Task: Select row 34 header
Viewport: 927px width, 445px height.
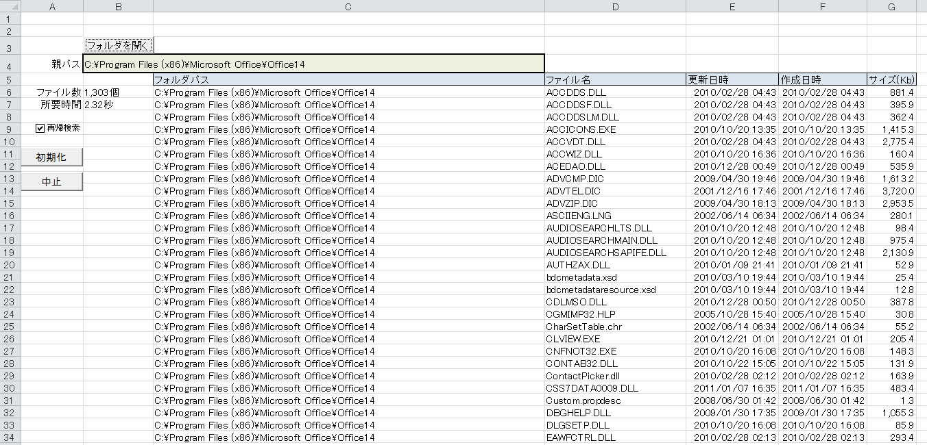Action: coord(10,437)
